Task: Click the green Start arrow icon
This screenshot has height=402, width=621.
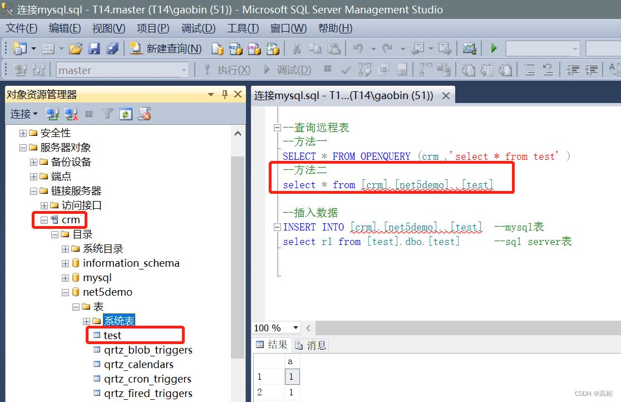Action: coord(494,49)
